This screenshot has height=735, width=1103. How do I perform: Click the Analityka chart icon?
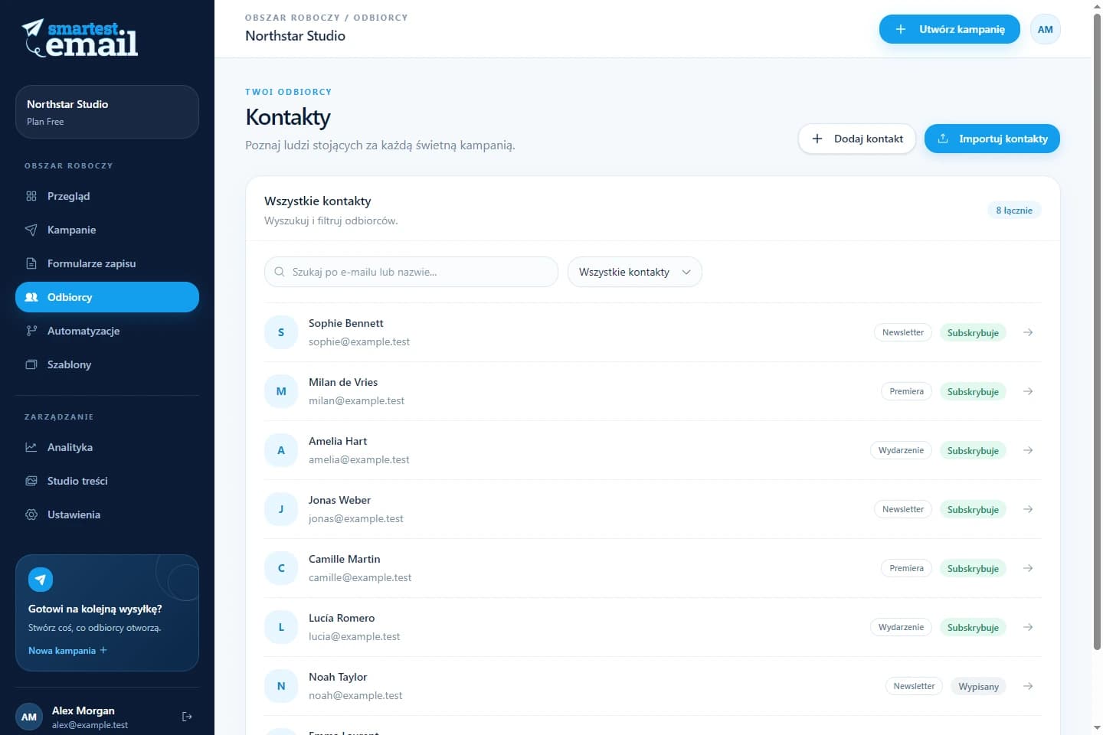coord(31,447)
